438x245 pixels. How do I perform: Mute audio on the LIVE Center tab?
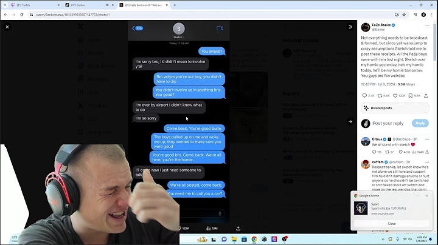pyautogui.click(x=107, y=5)
